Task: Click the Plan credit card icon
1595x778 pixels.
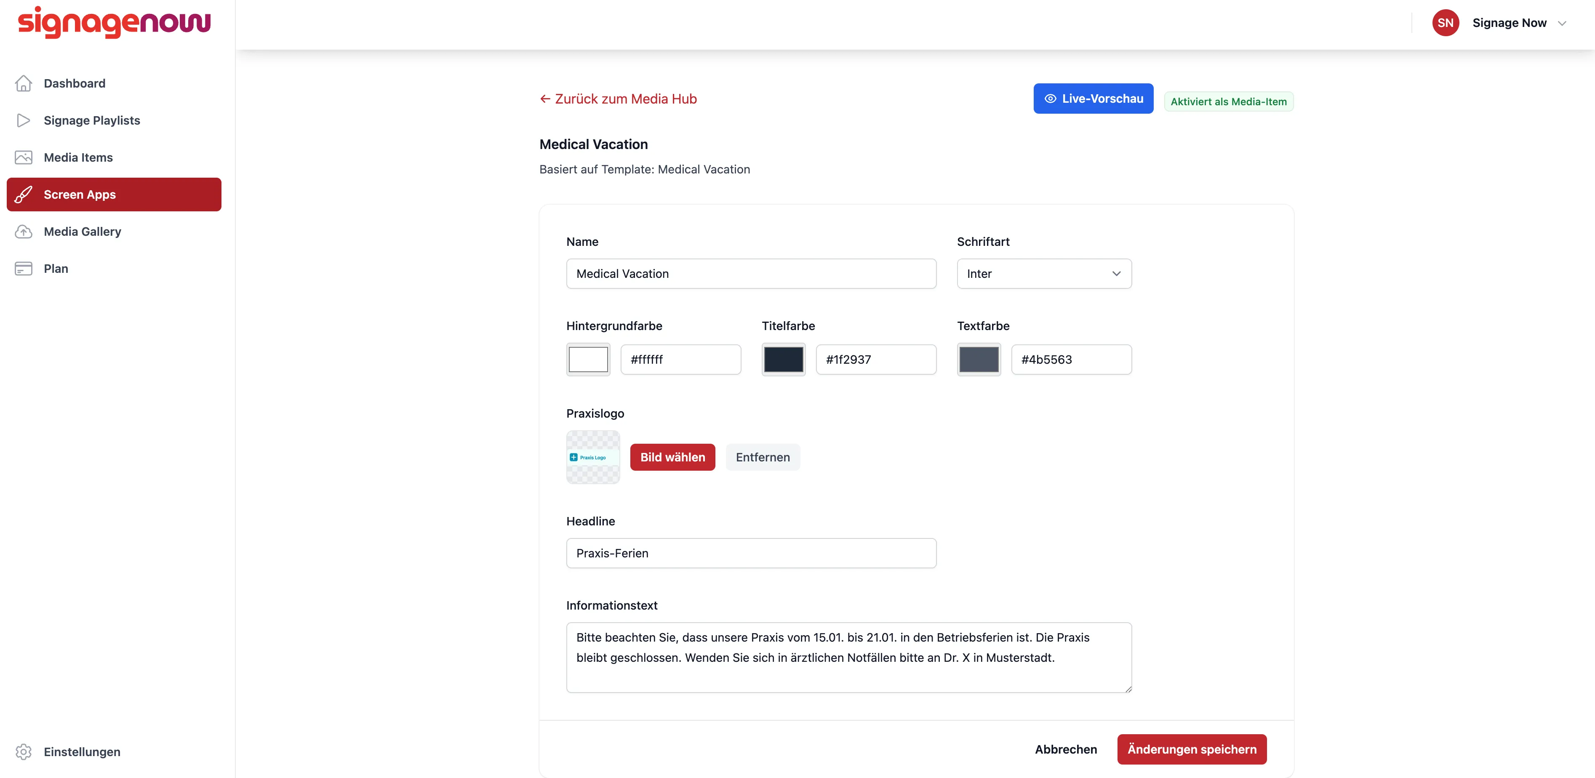Action: tap(24, 269)
